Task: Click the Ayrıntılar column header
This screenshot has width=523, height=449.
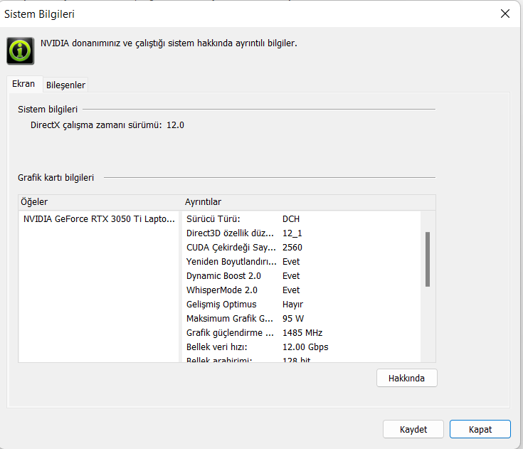Action: (x=309, y=202)
